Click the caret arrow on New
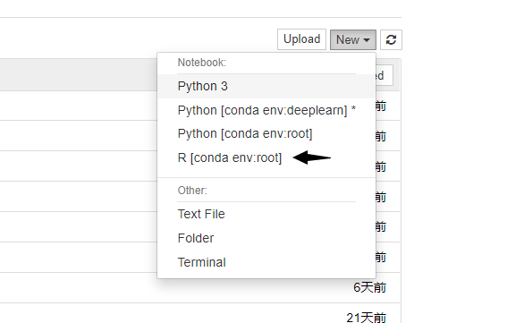Viewport: 524px width, 323px height. [367, 40]
